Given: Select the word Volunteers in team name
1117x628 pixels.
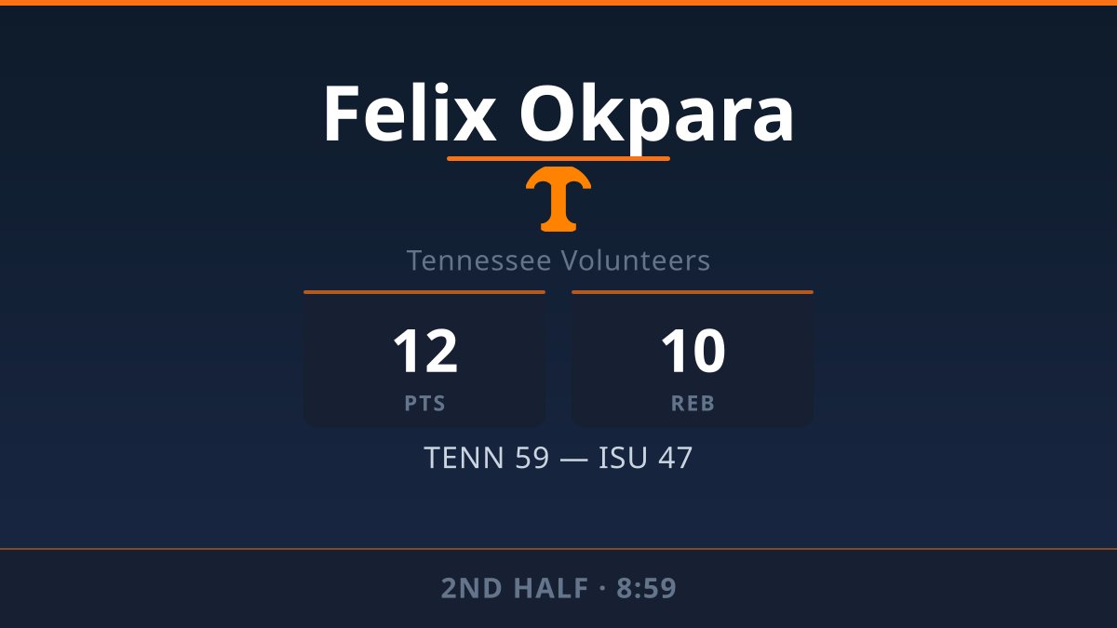Looking at the screenshot, I should [636, 261].
